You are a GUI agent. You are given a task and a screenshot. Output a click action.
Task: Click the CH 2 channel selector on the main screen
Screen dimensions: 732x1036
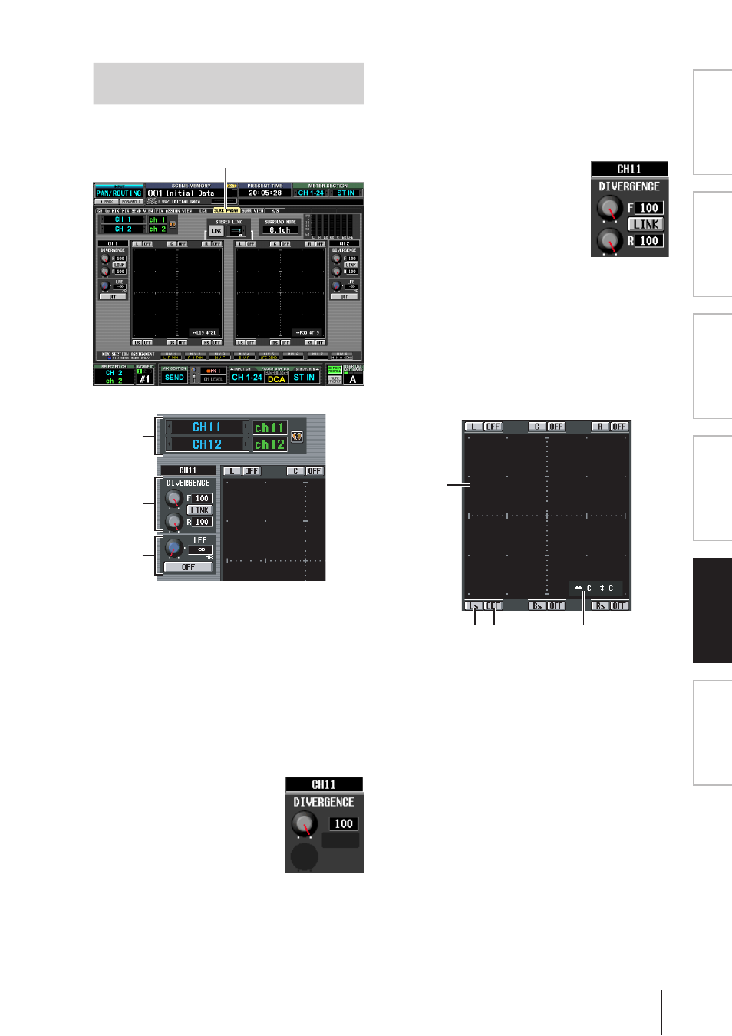click(123, 229)
